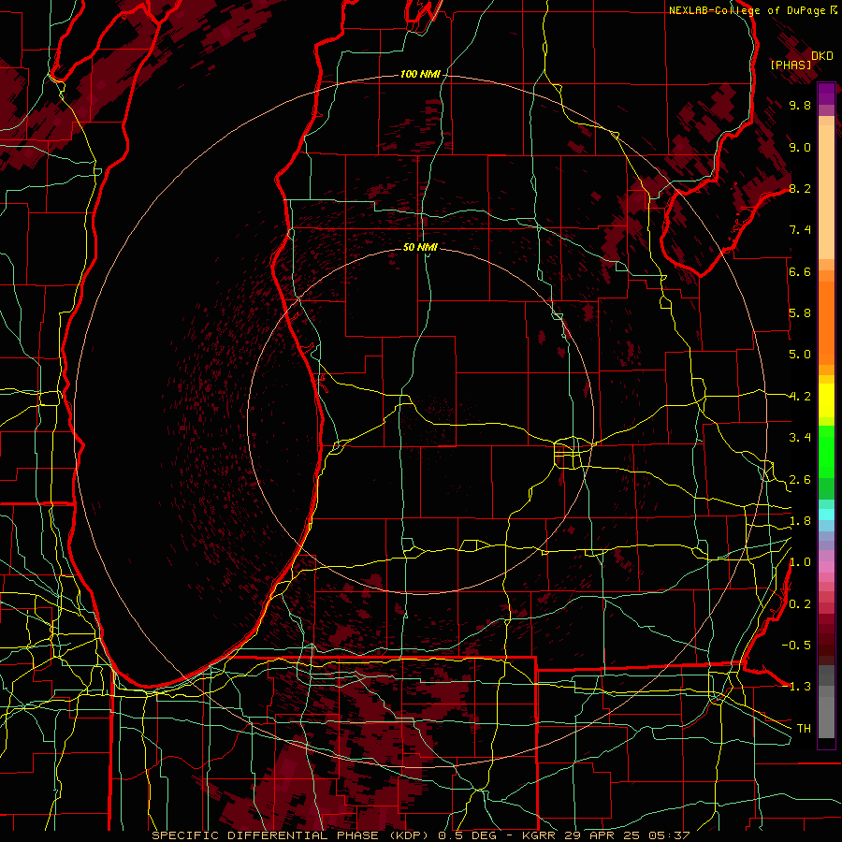842x842 pixels.
Task: Click the 5.8 scale value
Action: tap(800, 313)
